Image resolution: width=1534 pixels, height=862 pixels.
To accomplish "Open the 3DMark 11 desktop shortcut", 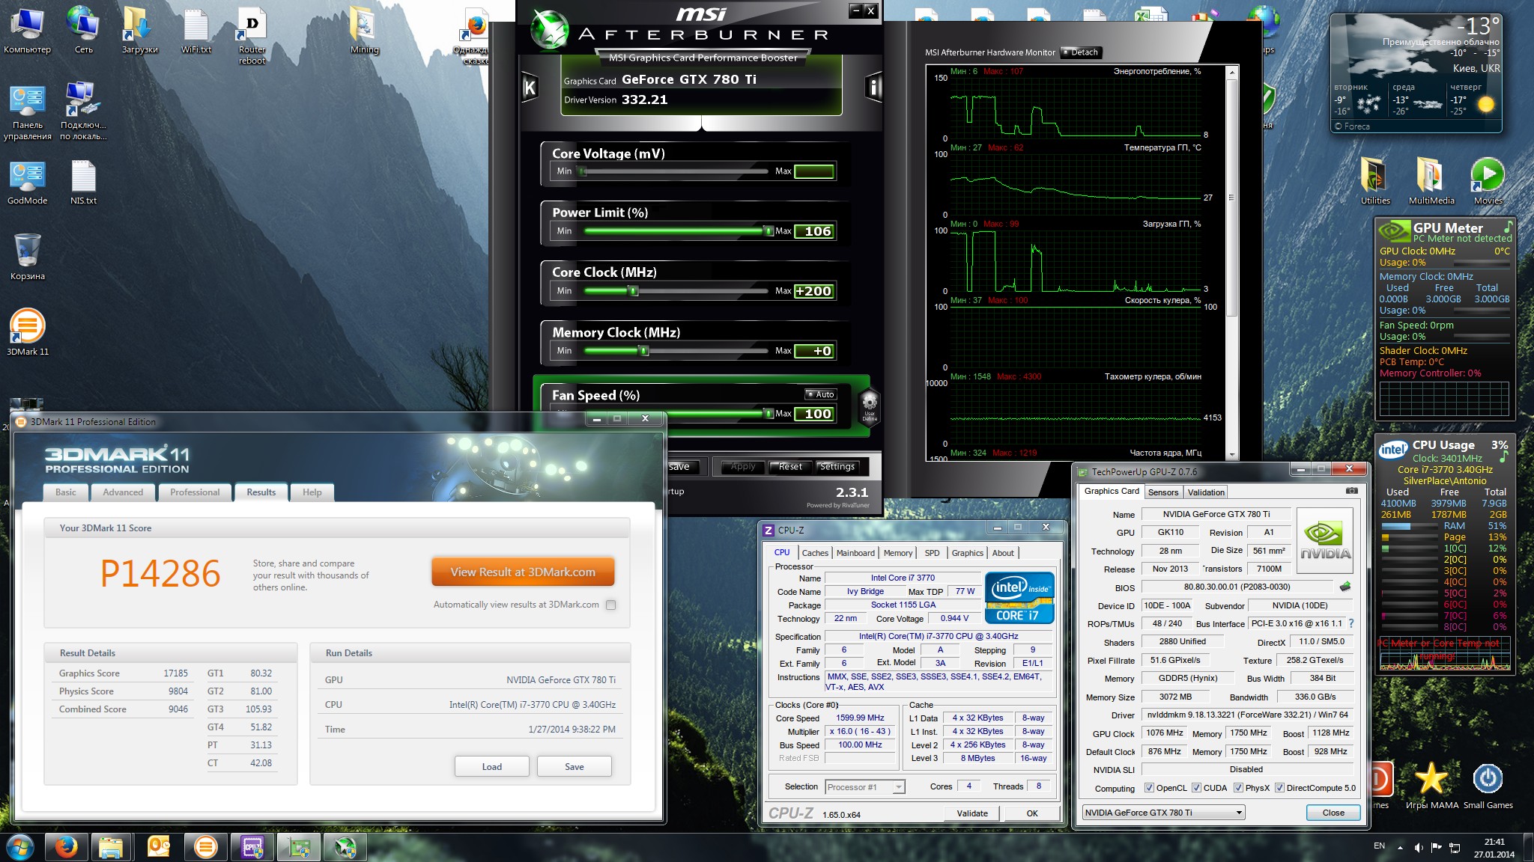I will tap(28, 333).
